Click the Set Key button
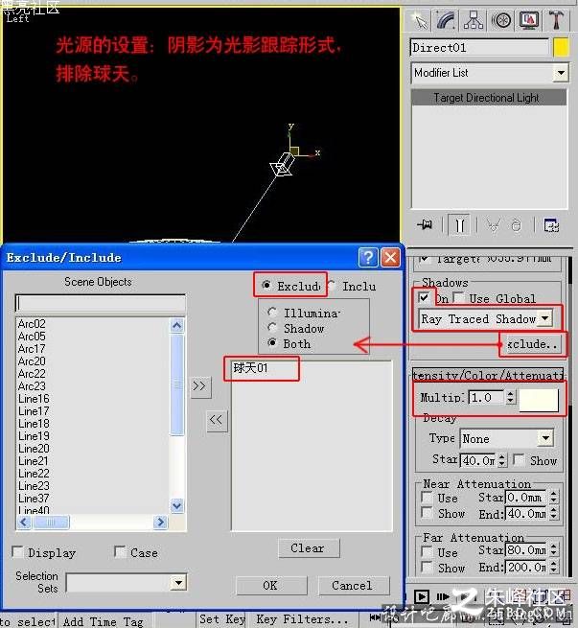The height and width of the screenshot is (628, 578). pyautogui.click(x=221, y=619)
